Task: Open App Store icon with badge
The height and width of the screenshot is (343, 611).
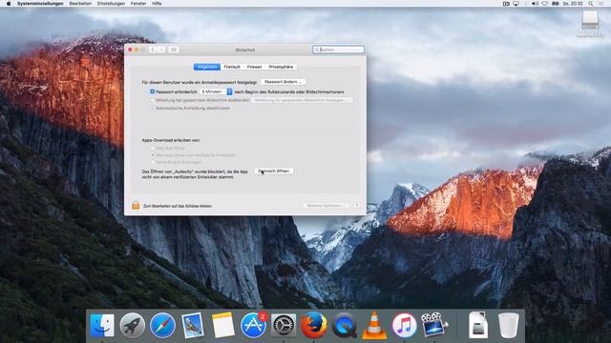Action: click(x=253, y=325)
